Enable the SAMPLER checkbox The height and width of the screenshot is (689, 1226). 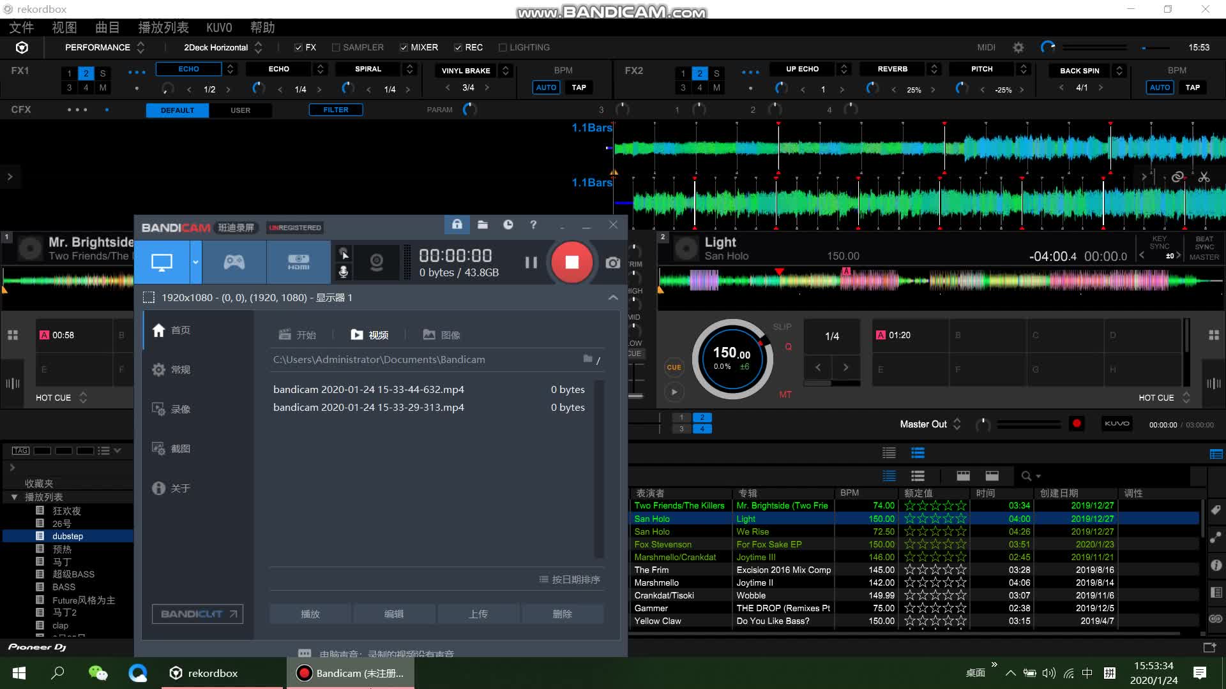point(336,47)
